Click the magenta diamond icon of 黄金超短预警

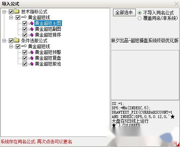(32, 52)
